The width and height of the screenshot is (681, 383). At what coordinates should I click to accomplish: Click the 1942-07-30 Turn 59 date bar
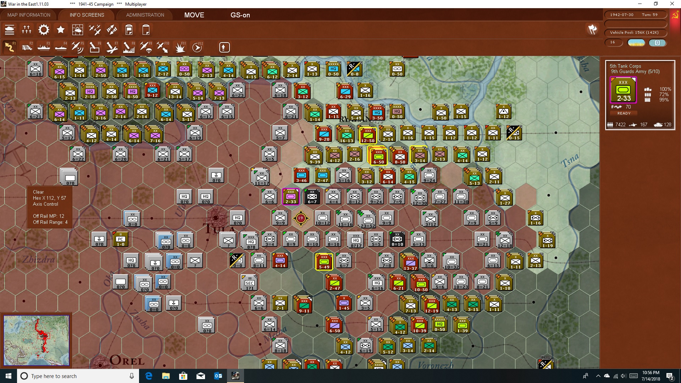pos(635,15)
